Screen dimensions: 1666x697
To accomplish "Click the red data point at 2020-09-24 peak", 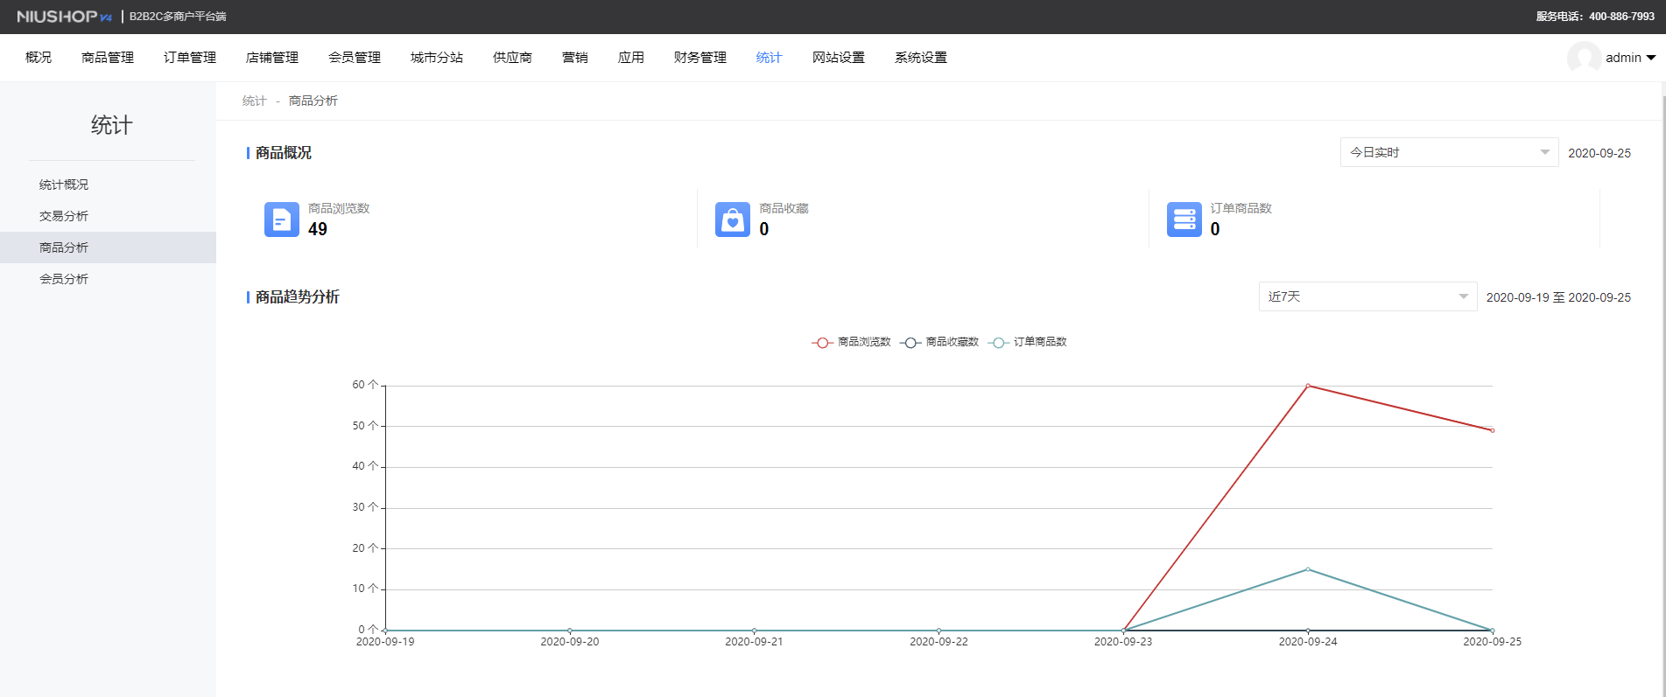I will (x=1308, y=386).
